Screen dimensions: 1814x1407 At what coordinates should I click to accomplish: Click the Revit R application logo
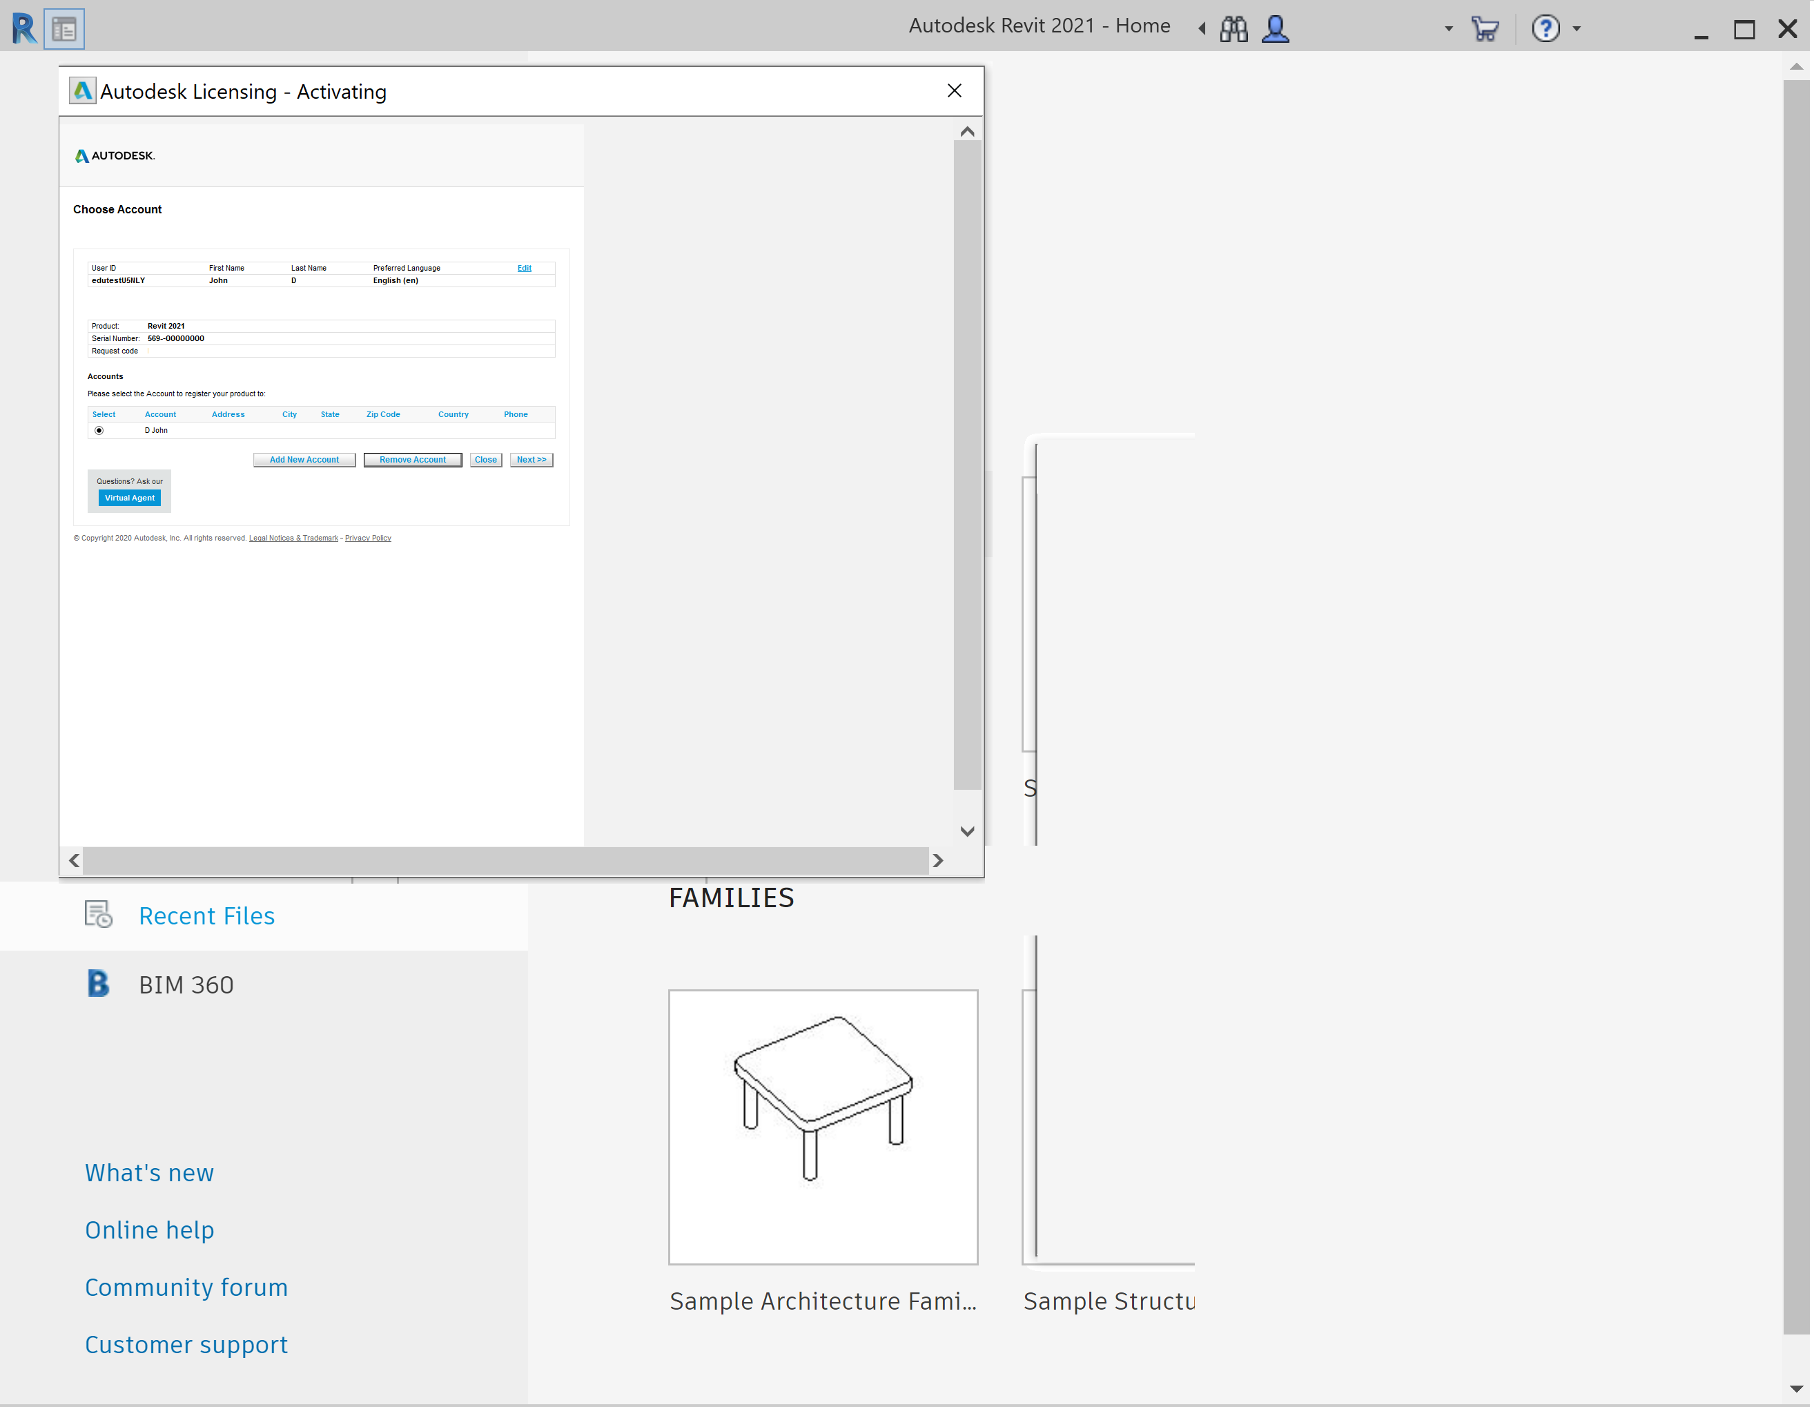(x=24, y=28)
